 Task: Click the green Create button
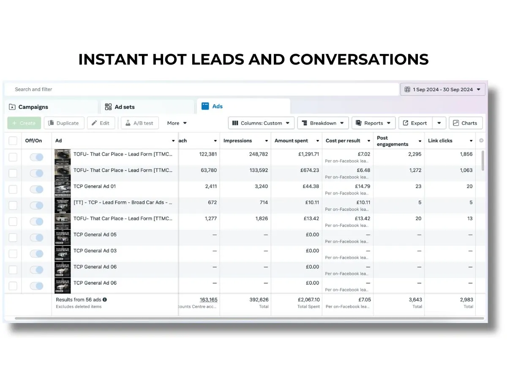point(24,123)
